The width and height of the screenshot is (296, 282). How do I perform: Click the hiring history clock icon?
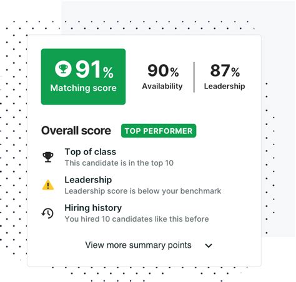pos(47,213)
